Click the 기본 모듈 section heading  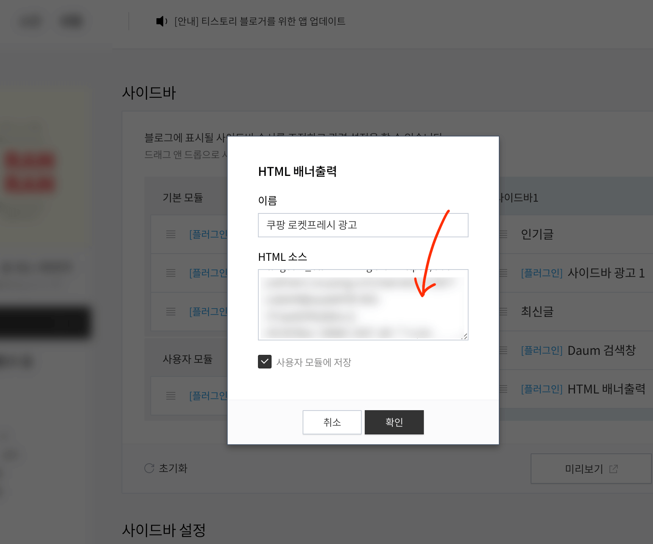183,198
